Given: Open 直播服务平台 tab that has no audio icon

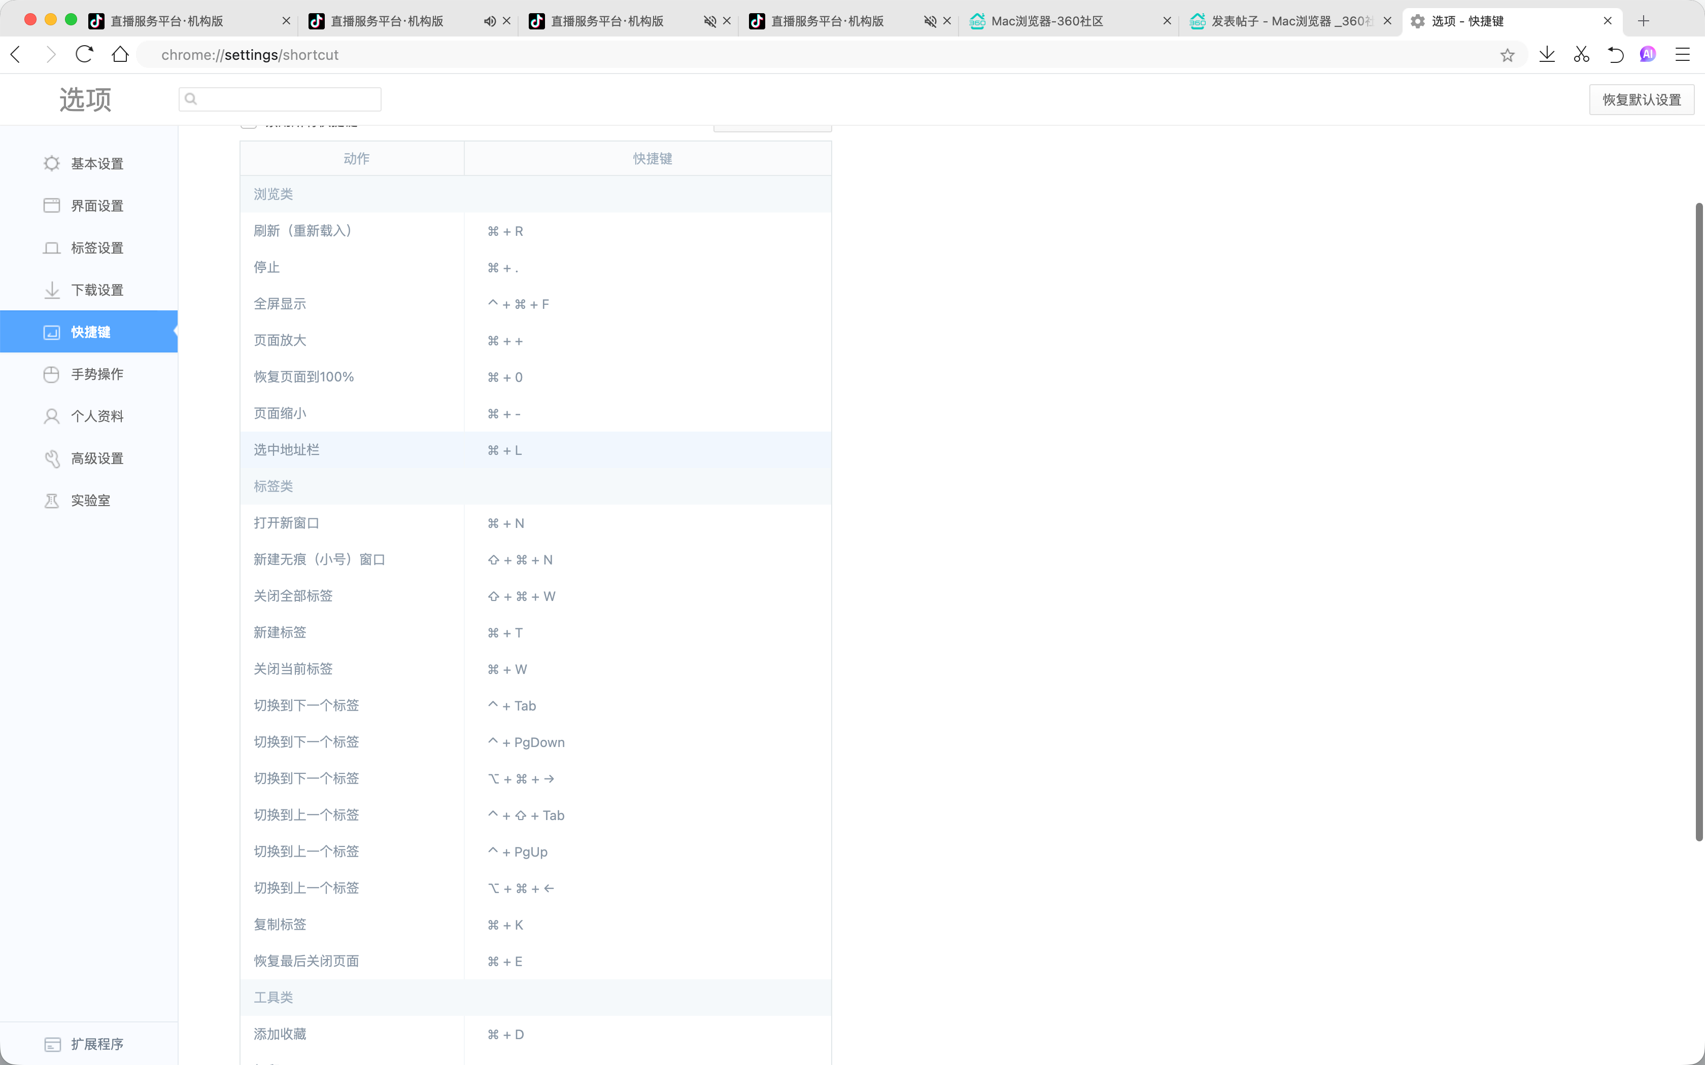Looking at the screenshot, I should [189, 21].
